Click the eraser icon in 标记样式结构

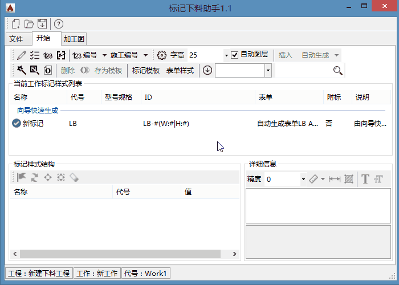coord(74,177)
